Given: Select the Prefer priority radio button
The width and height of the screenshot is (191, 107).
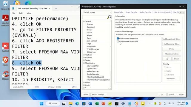Looking at the screenshot, I should pos(165,71).
